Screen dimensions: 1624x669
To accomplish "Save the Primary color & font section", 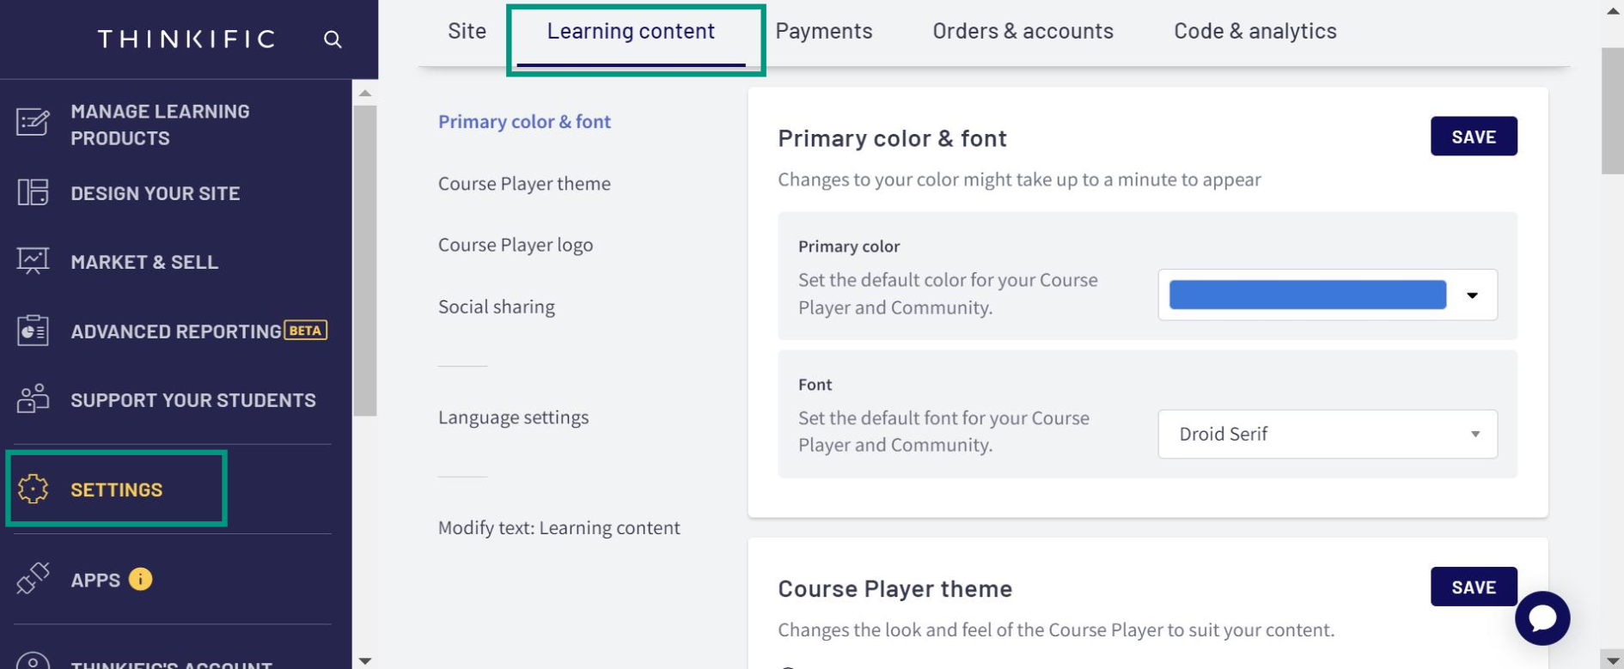I will (x=1474, y=137).
